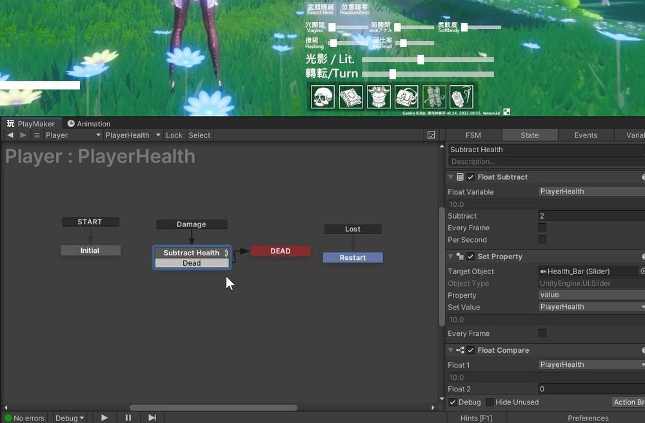Click the Lock button in PlayMaker toolbar

[x=174, y=135]
